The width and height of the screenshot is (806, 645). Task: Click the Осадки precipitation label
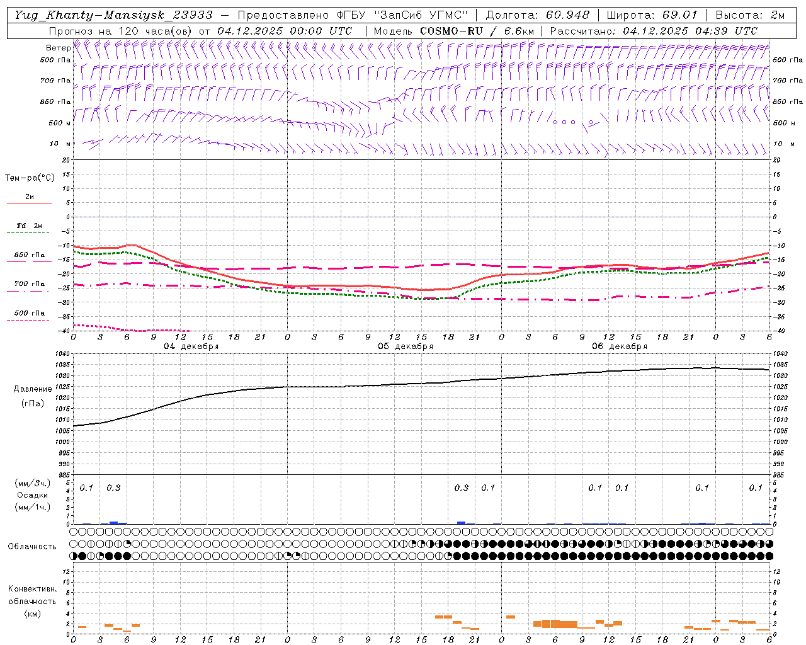[x=32, y=495]
